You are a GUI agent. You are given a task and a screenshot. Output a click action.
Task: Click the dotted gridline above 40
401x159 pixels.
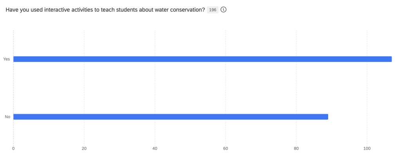(155, 88)
